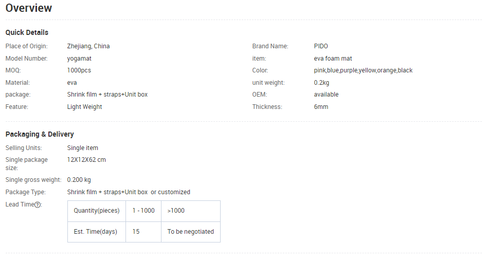Click the Lead Time help question-mark icon
This screenshot has height=261, width=486.
(38, 204)
